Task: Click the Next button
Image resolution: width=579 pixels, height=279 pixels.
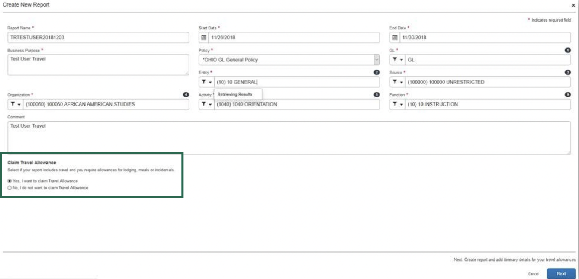Action: (x=561, y=273)
